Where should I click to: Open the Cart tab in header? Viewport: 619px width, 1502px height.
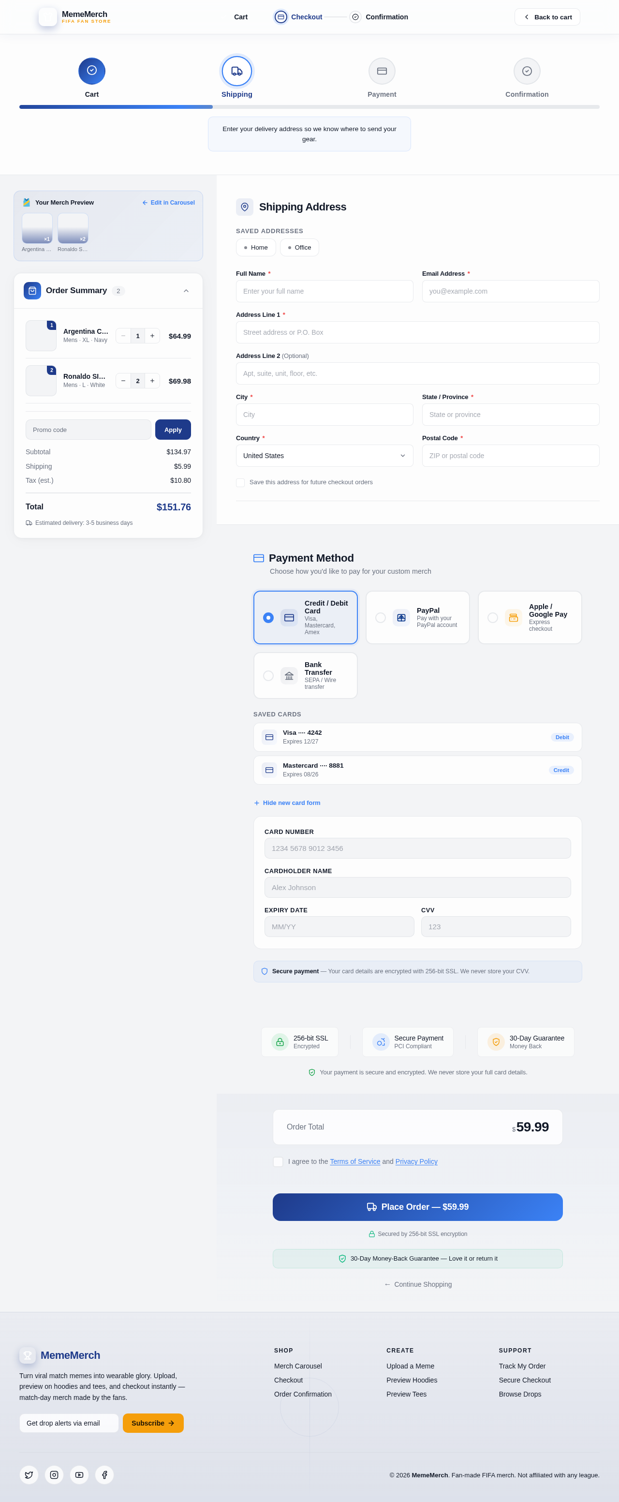pyautogui.click(x=241, y=17)
